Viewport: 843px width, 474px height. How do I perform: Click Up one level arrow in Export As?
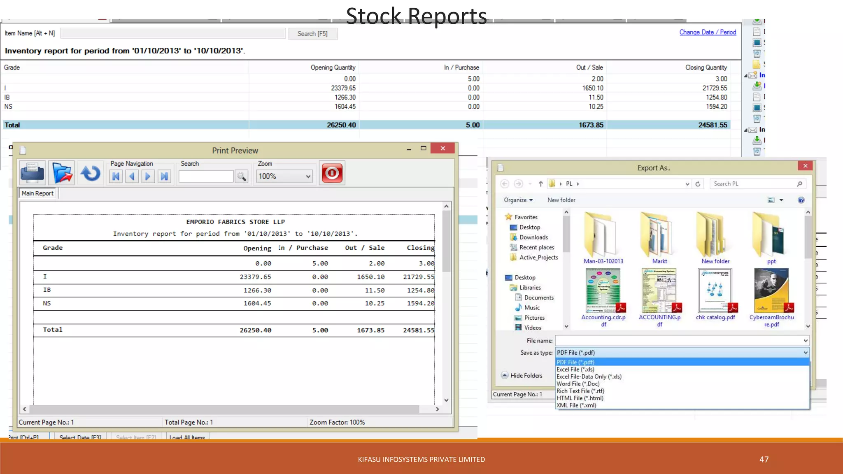click(540, 184)
